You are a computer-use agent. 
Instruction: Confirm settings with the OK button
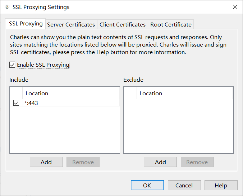tap(147, 185)
